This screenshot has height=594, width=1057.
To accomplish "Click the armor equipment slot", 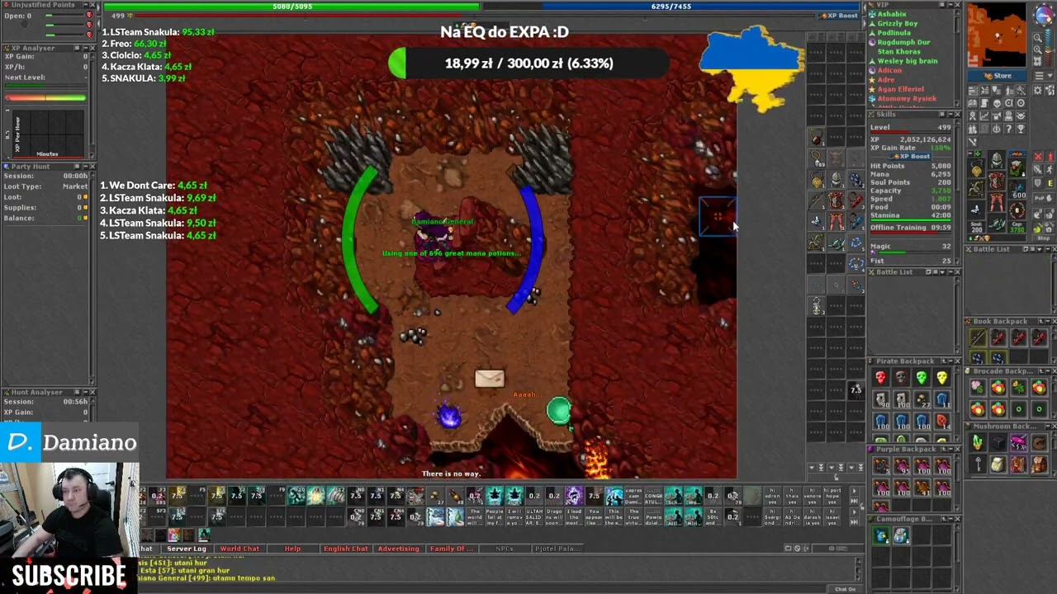I will [x=997, y=181].
